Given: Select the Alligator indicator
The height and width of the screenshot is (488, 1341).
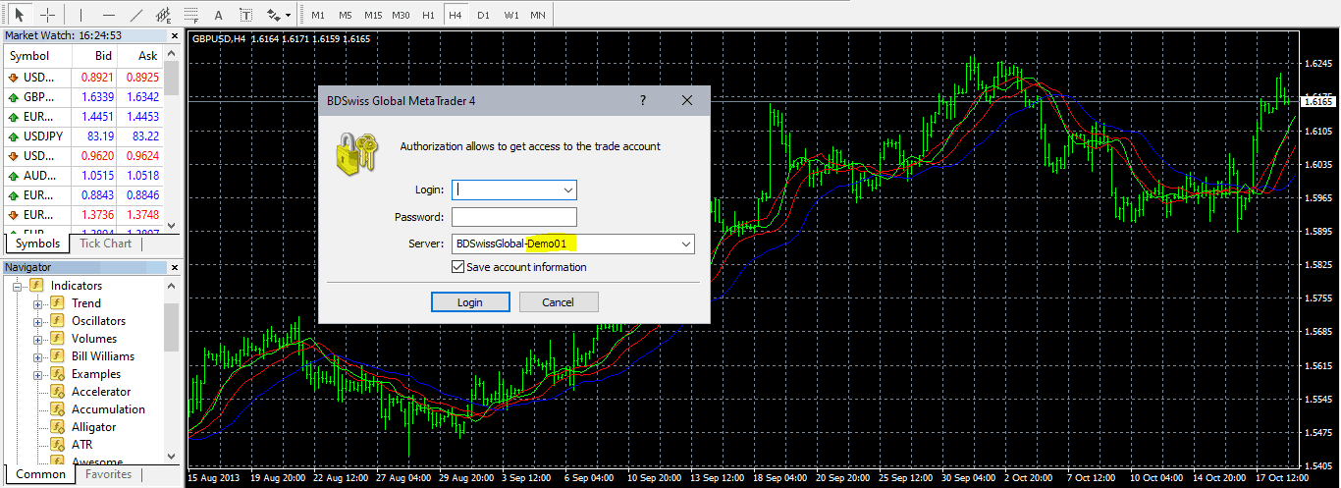Looking at the screenshot, I should pos(94,427).
